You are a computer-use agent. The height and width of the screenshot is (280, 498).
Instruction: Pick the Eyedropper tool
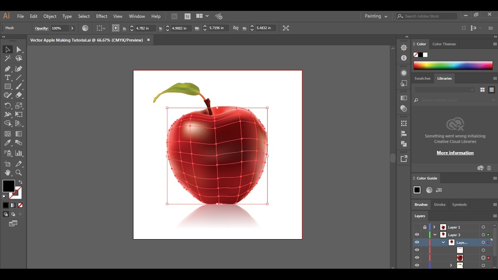[7, 143]
